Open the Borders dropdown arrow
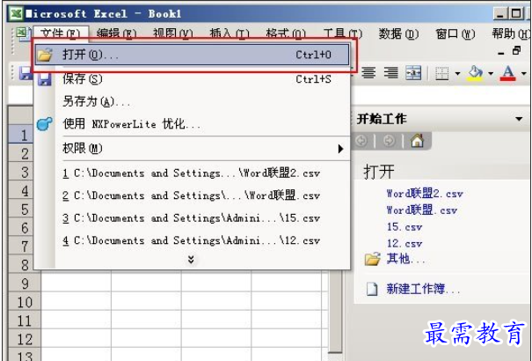This screenshot has height=361, width=532. (457, 73)
